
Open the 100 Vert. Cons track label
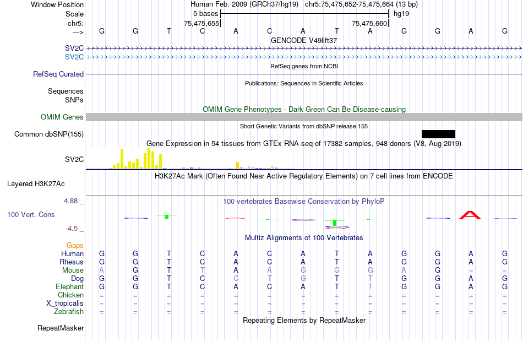[31, 214]
